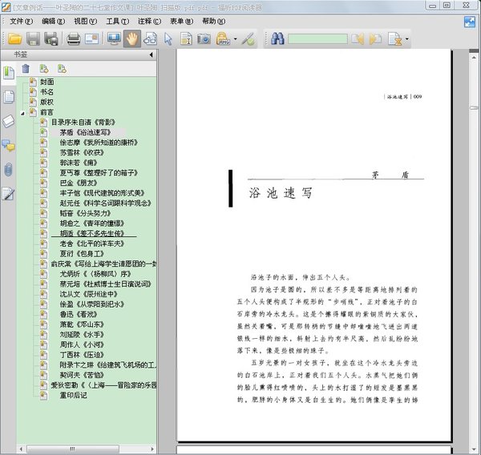Collapse the 前言 bookmark node
Viewport: 481px width, 455px height.
22,113
